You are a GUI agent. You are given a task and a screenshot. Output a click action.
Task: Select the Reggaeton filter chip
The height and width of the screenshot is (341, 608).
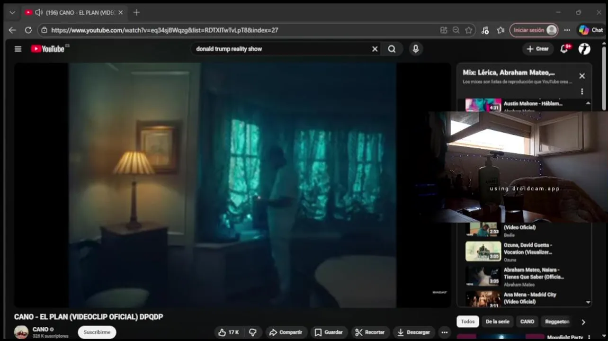557,322
